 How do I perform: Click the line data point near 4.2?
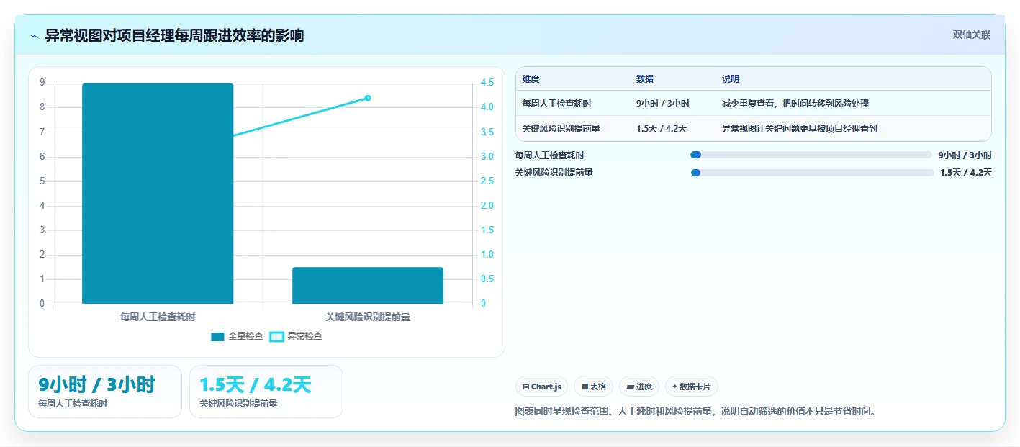point(368,98)
